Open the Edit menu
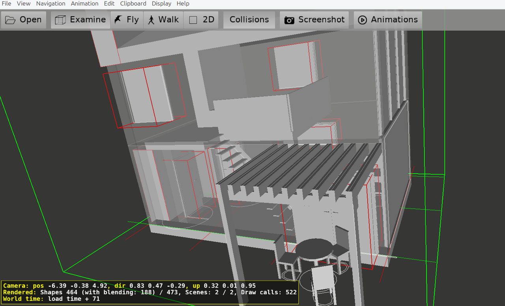505x306 pixels. (109, 4)
